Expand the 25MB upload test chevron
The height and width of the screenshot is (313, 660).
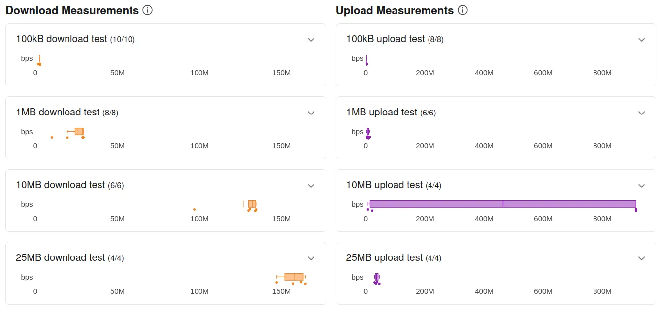tap(642, 258)
